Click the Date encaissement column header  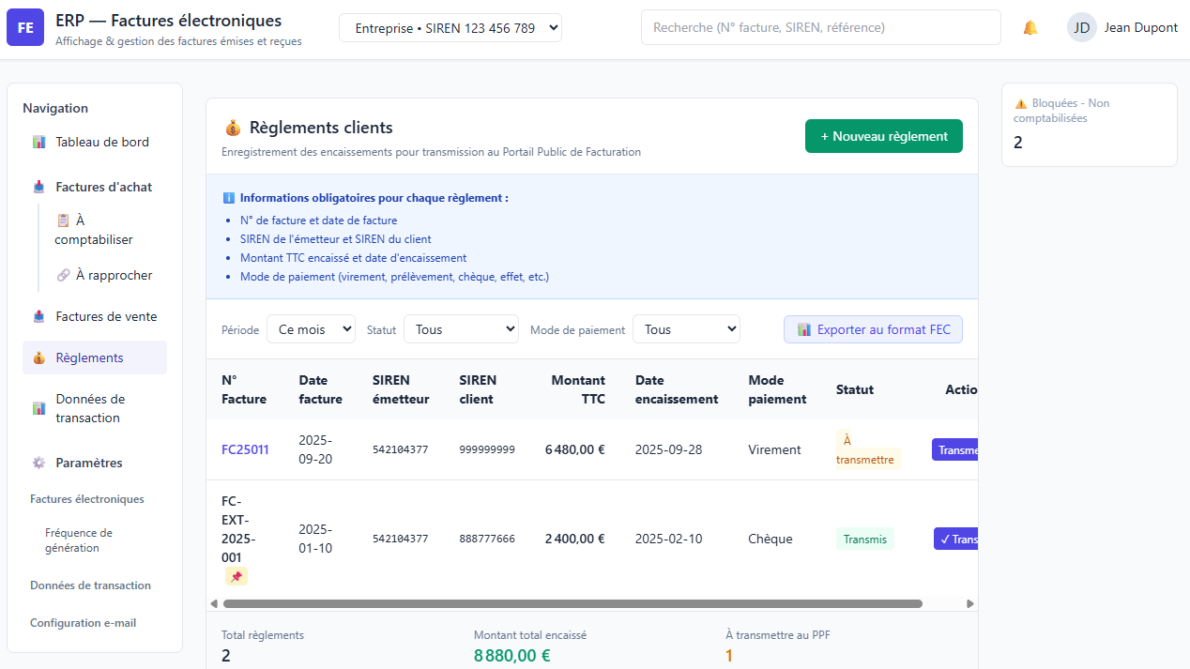pyautogui.click(x=677, y=389)
